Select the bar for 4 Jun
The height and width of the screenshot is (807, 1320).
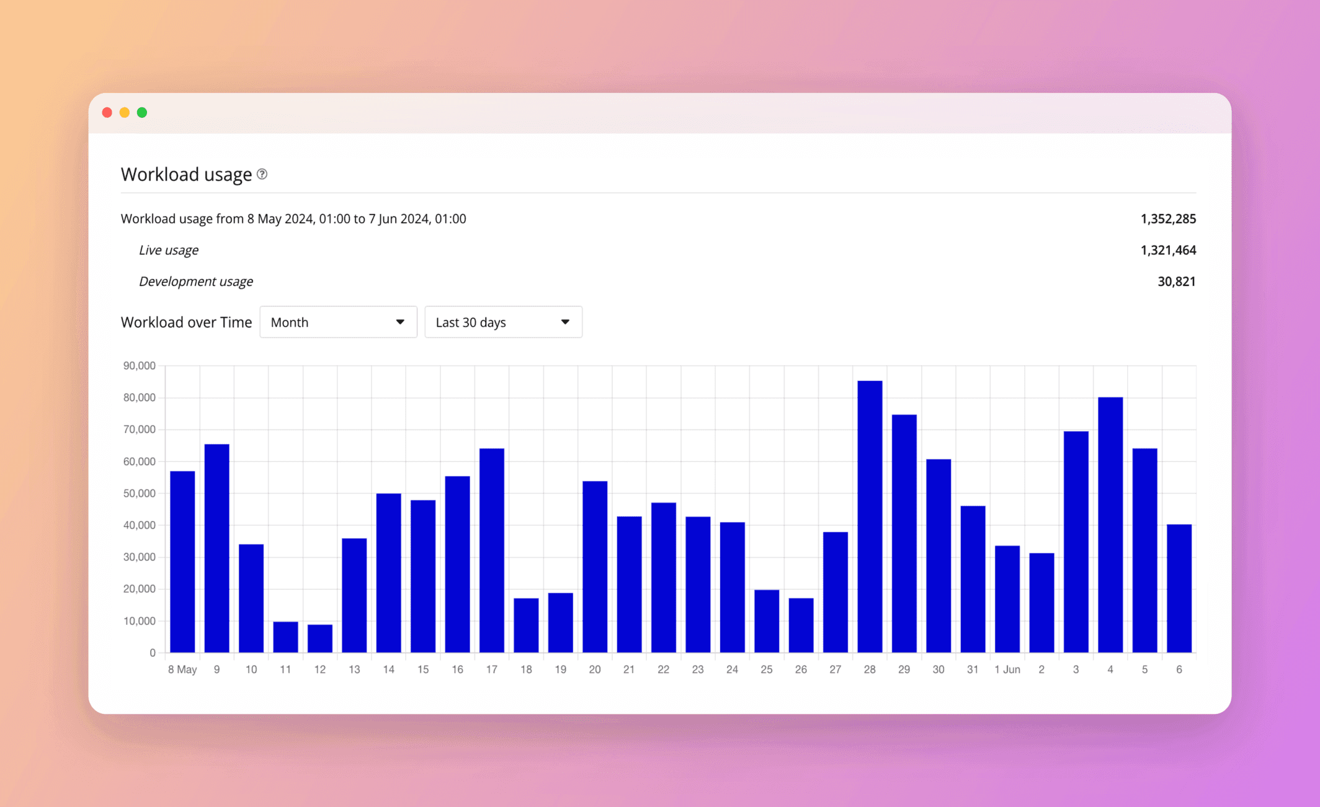click(x=1110, y=525)
